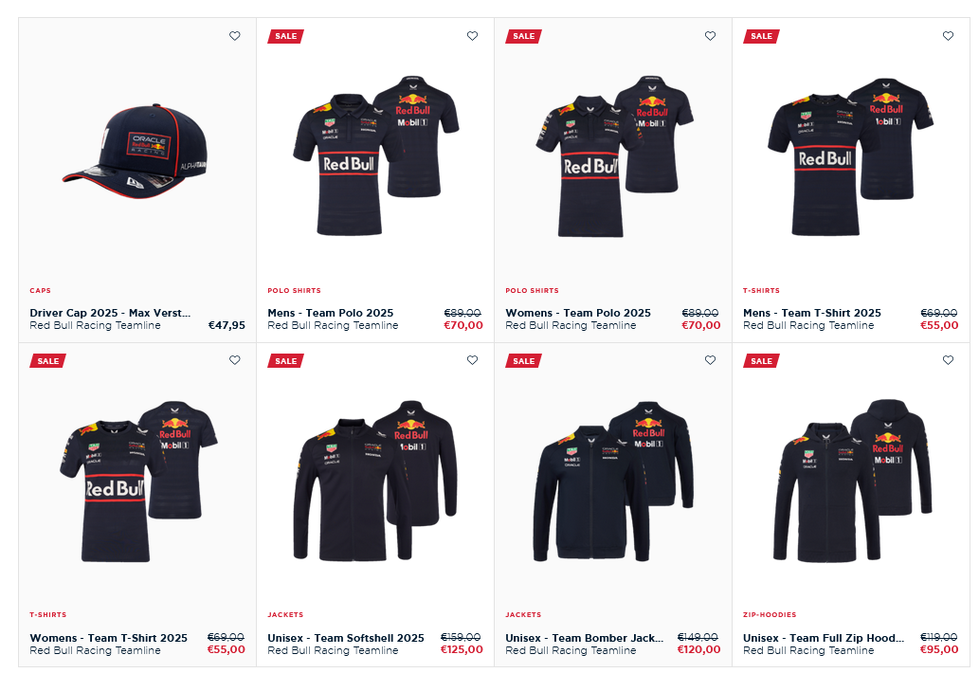Open Womens - Team Polo 2025 title link
Viewport: 979px width, 673px height.
pyautogui.click(x=578, y=313)
